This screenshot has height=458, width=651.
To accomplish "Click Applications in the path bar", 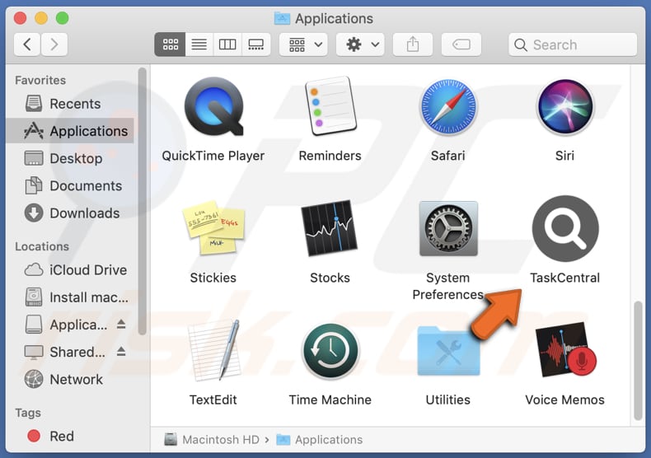I will [319, 440].
